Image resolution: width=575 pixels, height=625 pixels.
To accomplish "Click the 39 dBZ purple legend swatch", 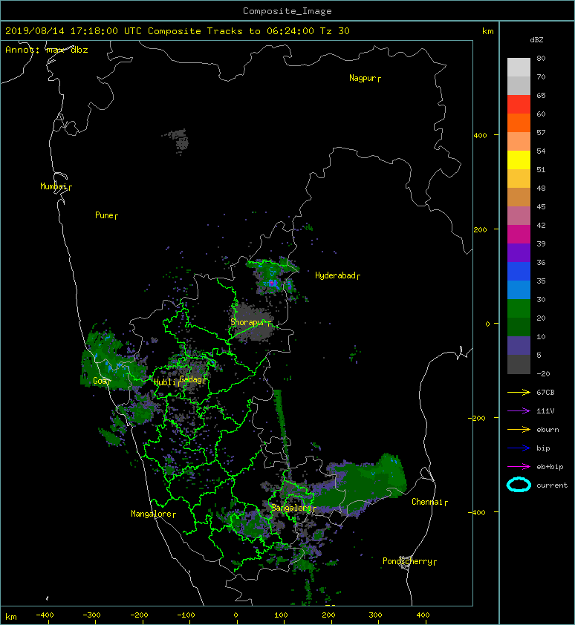I will [519, 252].
